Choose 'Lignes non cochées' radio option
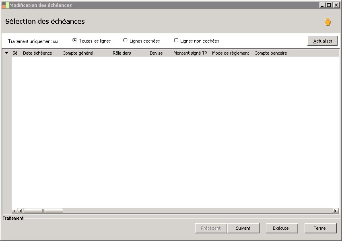The height and width of the screenshot is (241, 342). click(176, 40)
